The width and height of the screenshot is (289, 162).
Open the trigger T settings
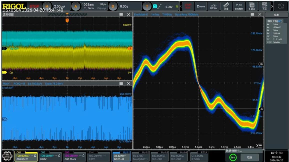[147, 6]
